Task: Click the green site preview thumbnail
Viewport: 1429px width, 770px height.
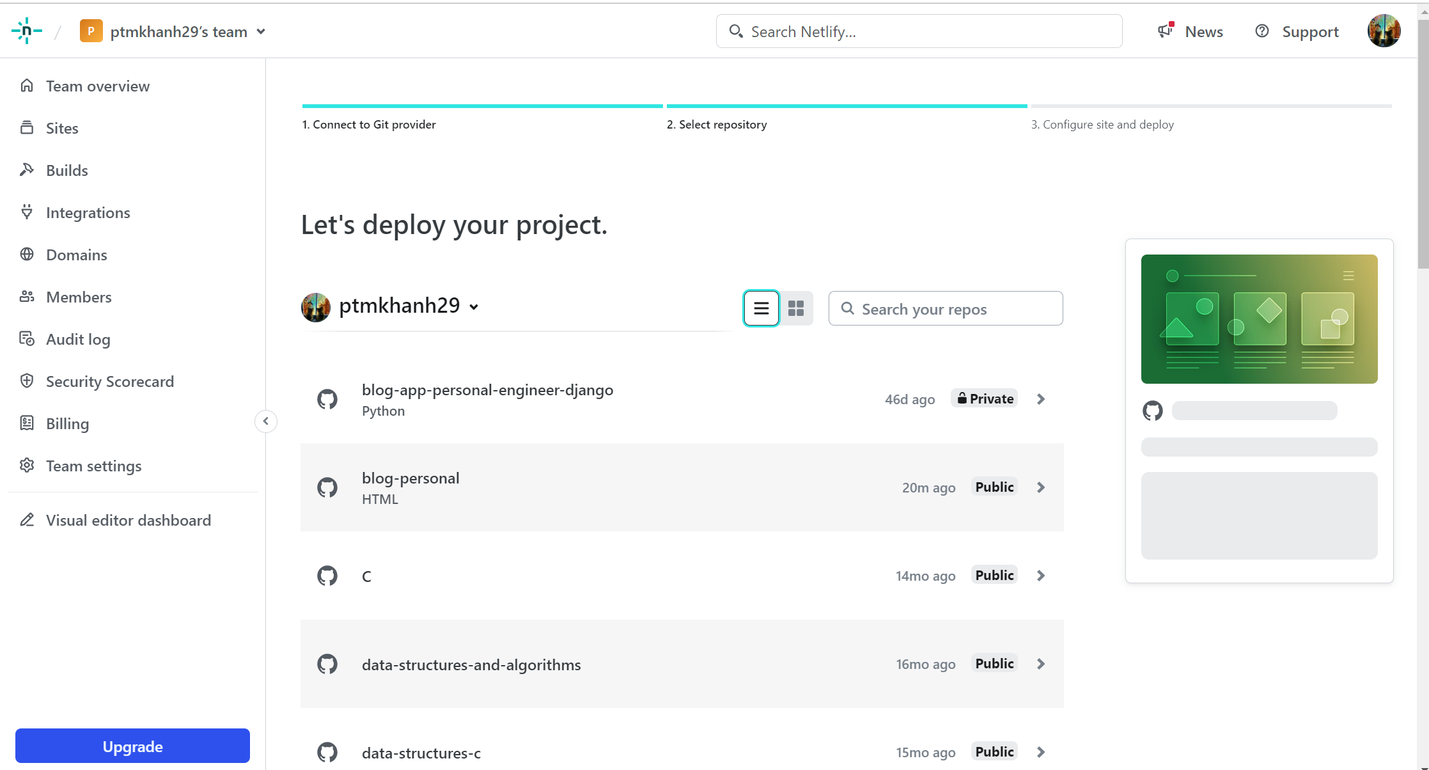Action: pyautogui.click(x=1259, y=318)
